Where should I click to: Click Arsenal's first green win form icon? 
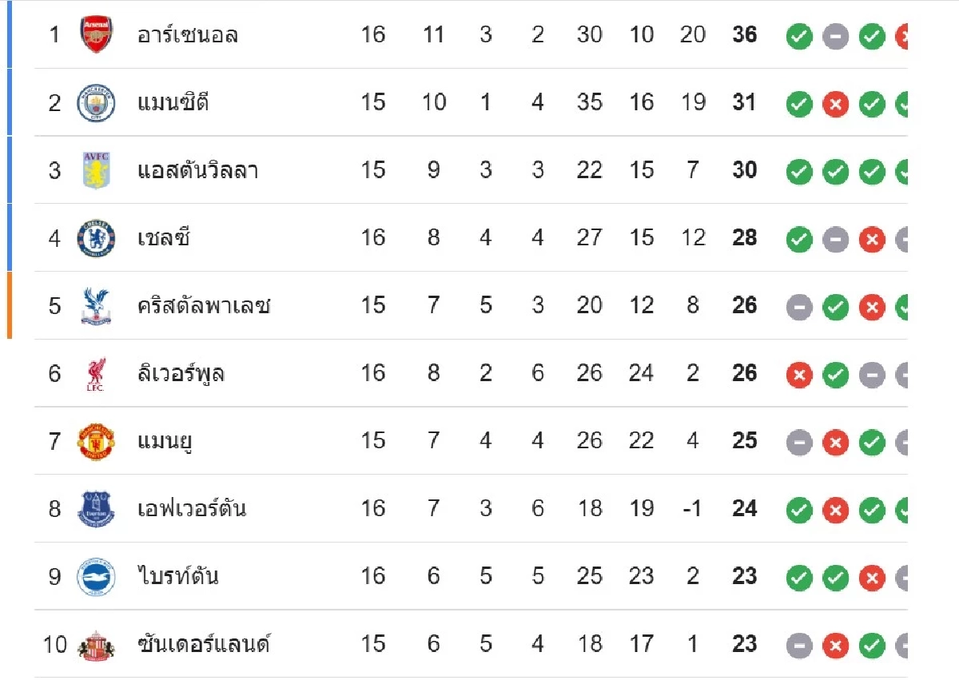(799, 37)
